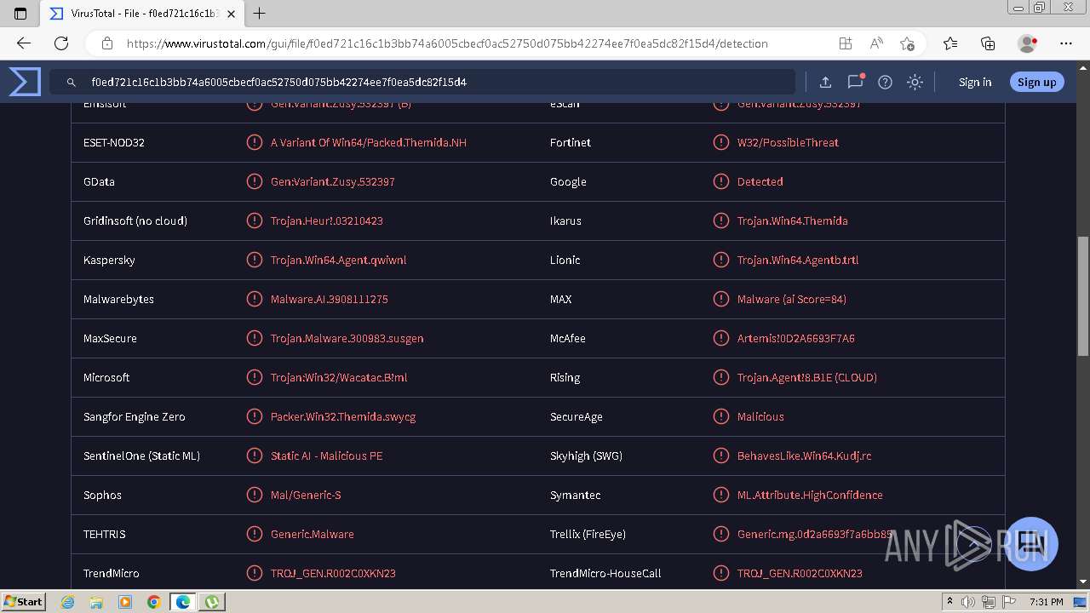Select 'Artemis!0D2A6693F7A6' McAfee result
Image resolution: width=1090 pixels, height=613 pixels.
point(796,338)
